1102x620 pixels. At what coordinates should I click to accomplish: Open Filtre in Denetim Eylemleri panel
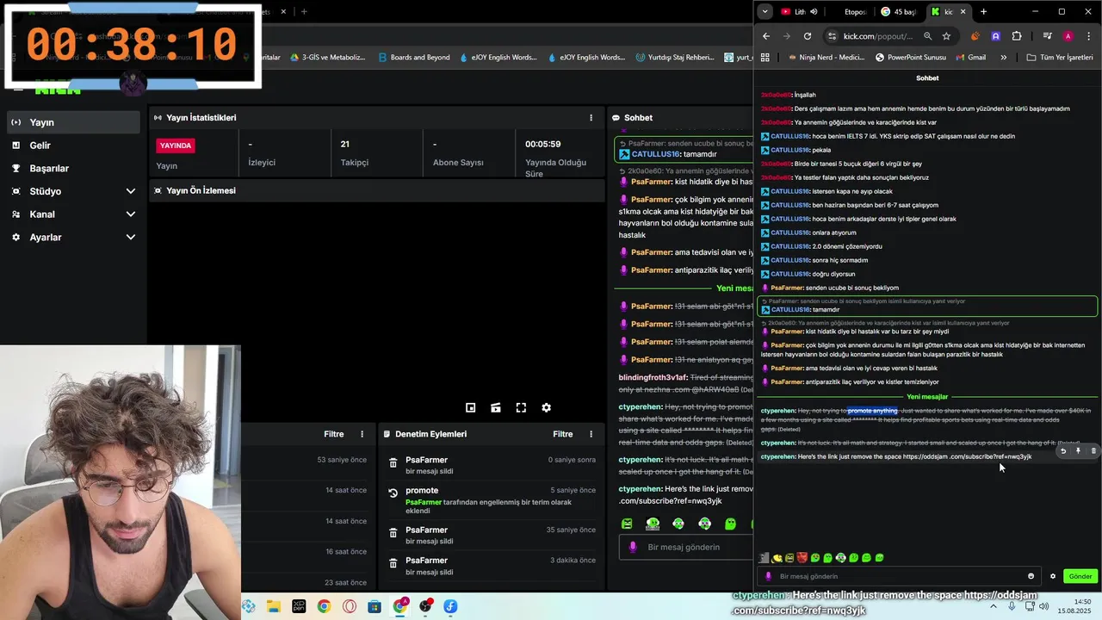562,434
